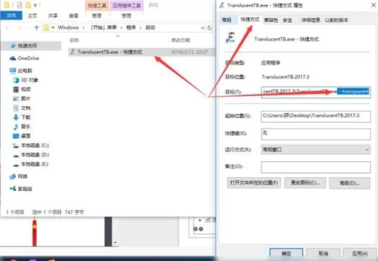Confirm with the 确定 button
Image resolution: width=378 pixels, height=261 pixels.
click(x=286, y=253)
